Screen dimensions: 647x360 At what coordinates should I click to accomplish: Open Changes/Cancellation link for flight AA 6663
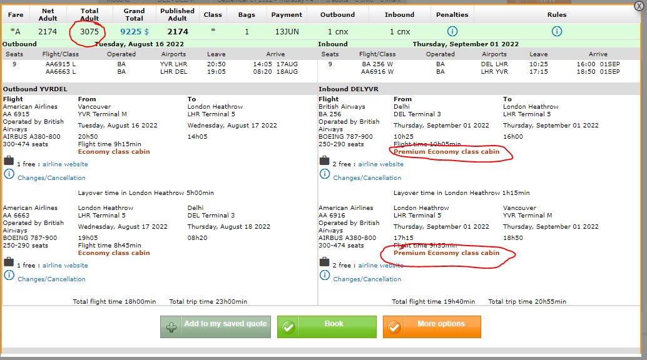tap(51, 279)
